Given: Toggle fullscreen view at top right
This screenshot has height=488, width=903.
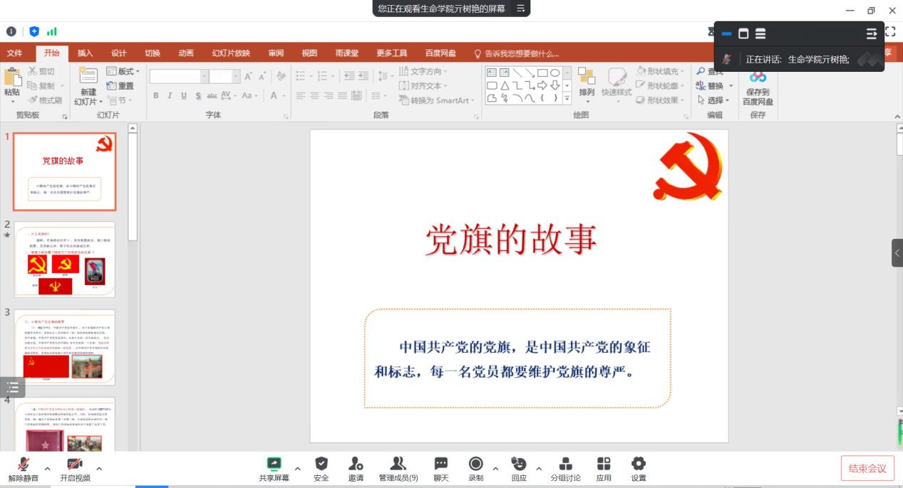Looking at the screenshot, I should click(x=890, y=31).
